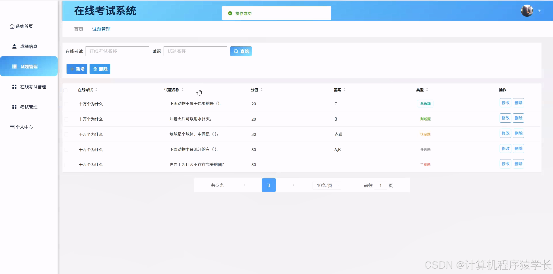
Task: Click the magnifier icon inside 查询 button
Action: 236,51
